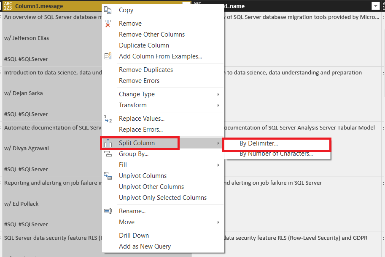Click the red X Remove icon
Viewport: 385px width, 257px height.
(108, 24)
